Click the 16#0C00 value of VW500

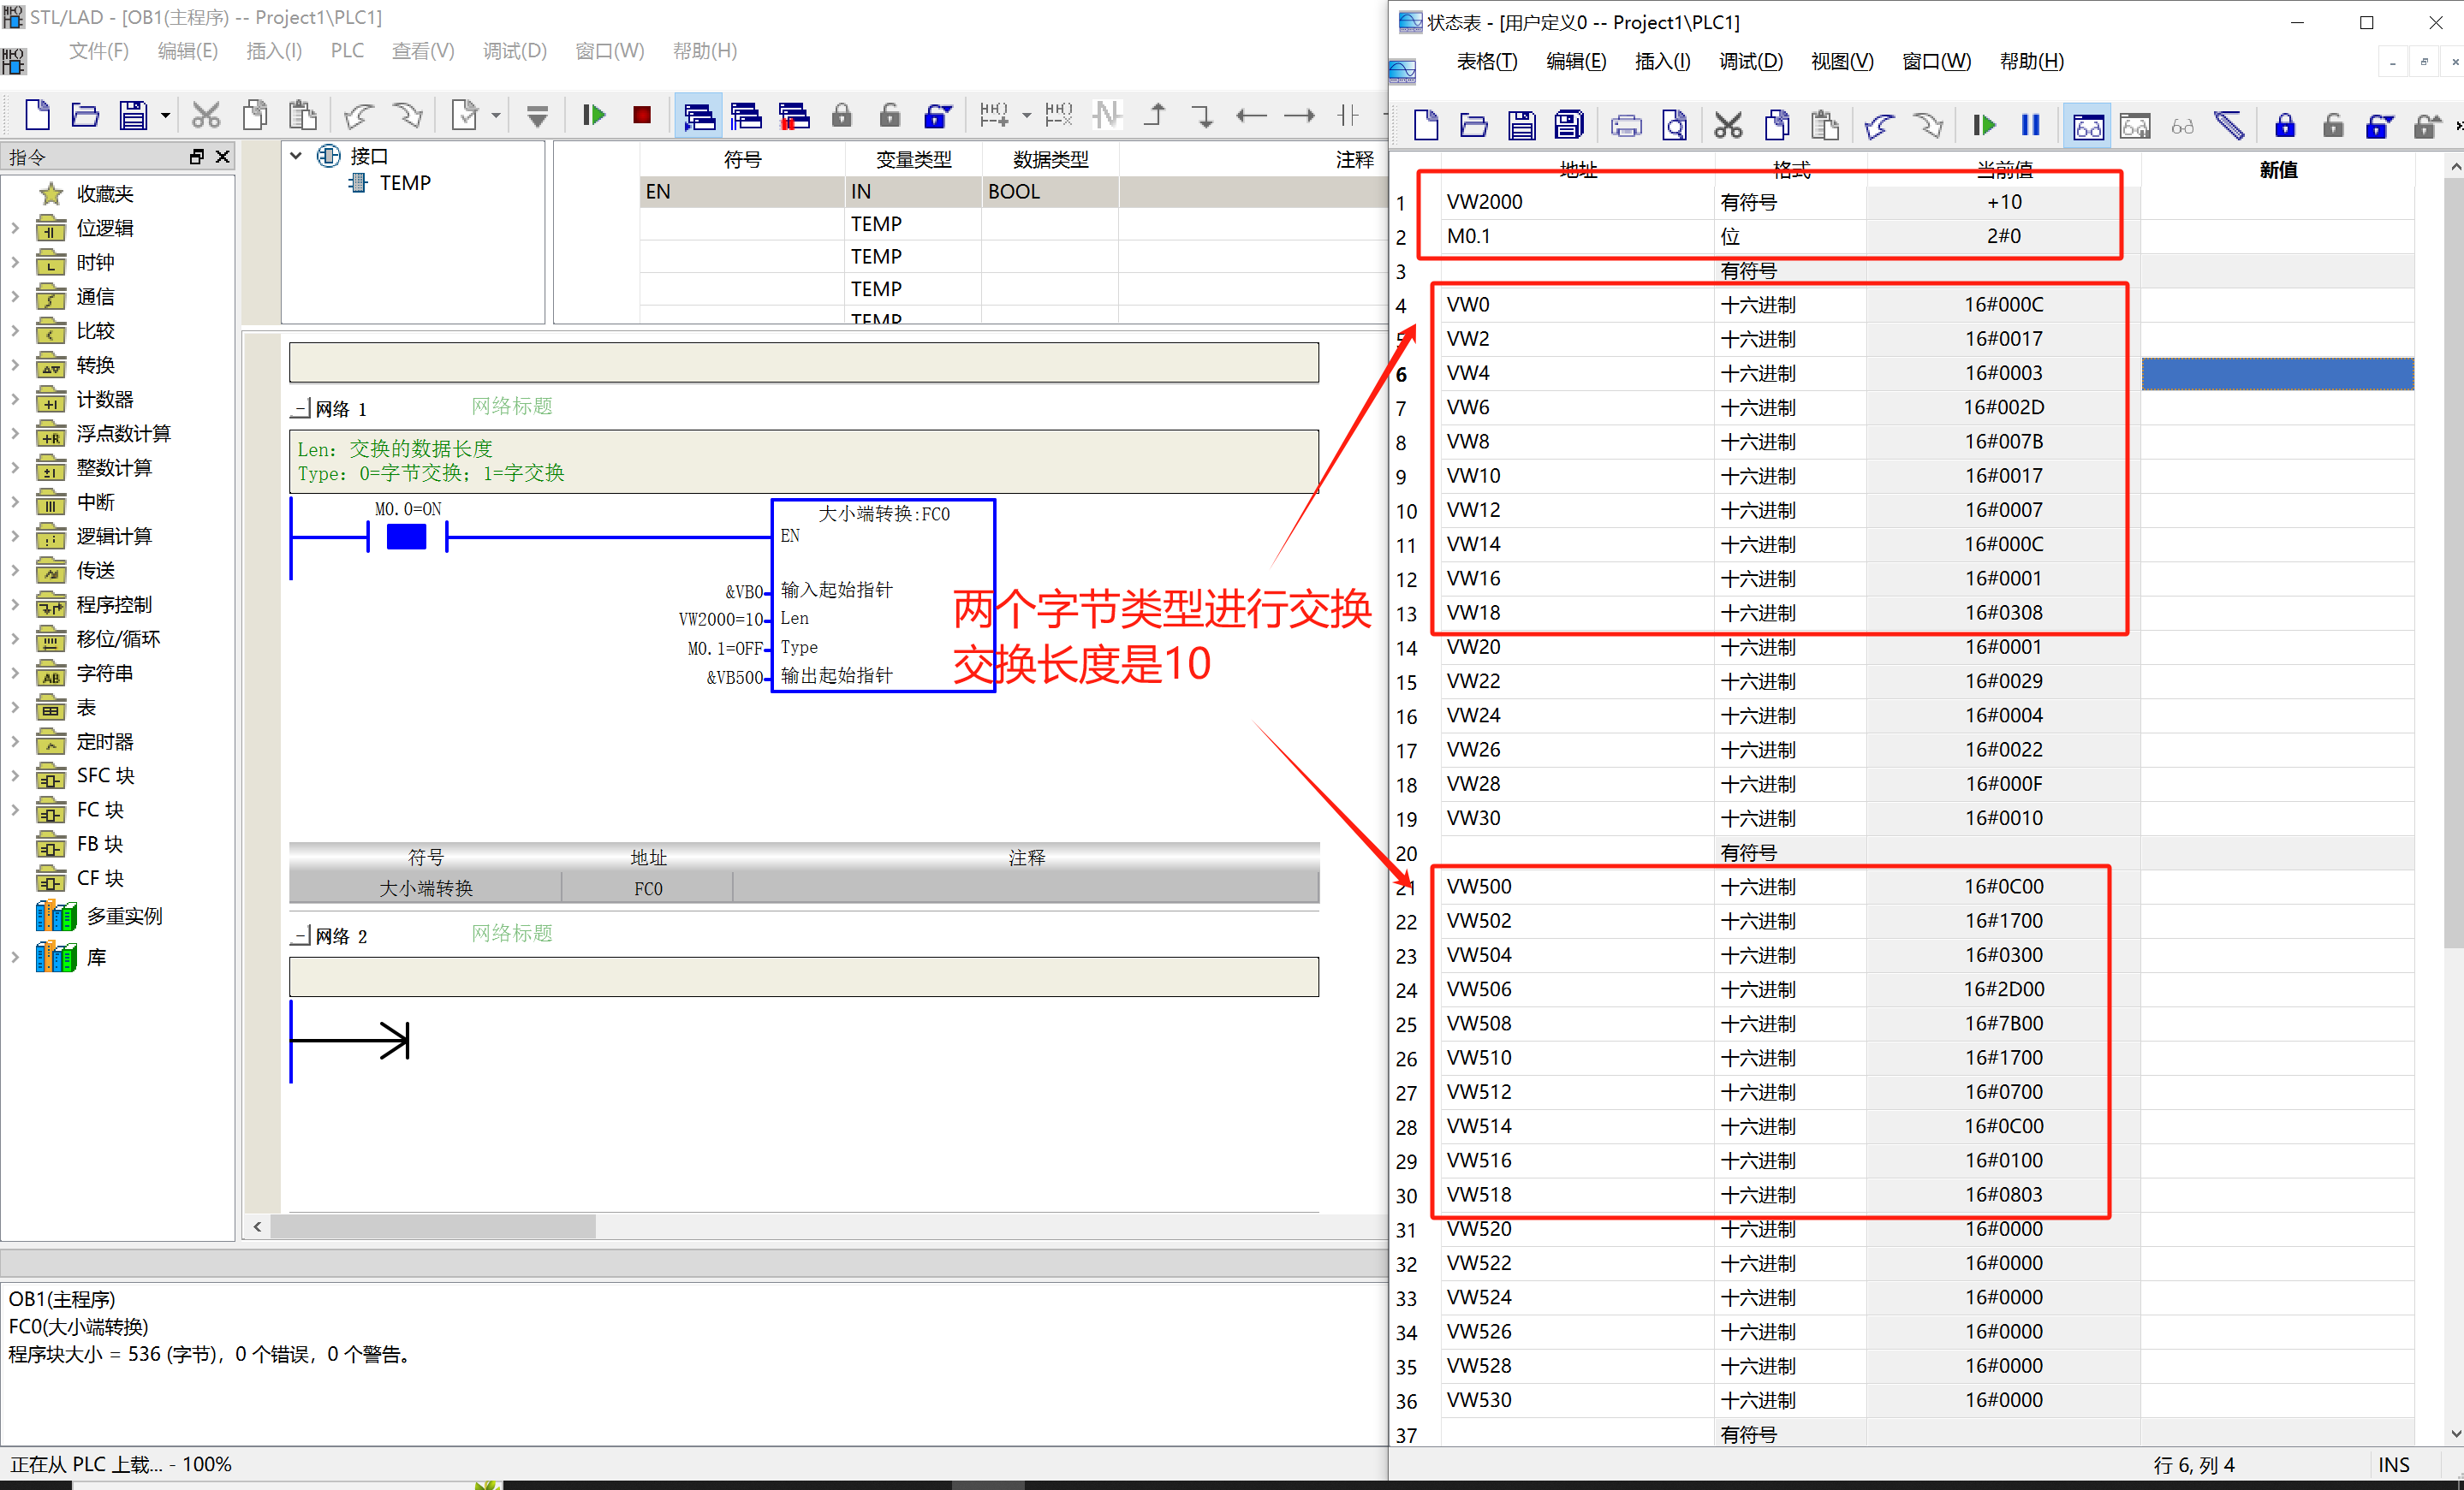pos(2003,887)
